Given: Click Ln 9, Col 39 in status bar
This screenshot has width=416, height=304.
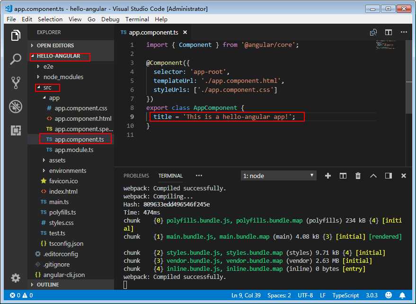Looking at the screenshot, I should click(246, 295).
